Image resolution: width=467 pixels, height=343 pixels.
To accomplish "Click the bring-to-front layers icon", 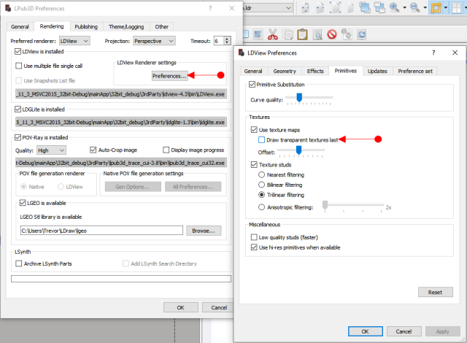I will pos(365,7).
